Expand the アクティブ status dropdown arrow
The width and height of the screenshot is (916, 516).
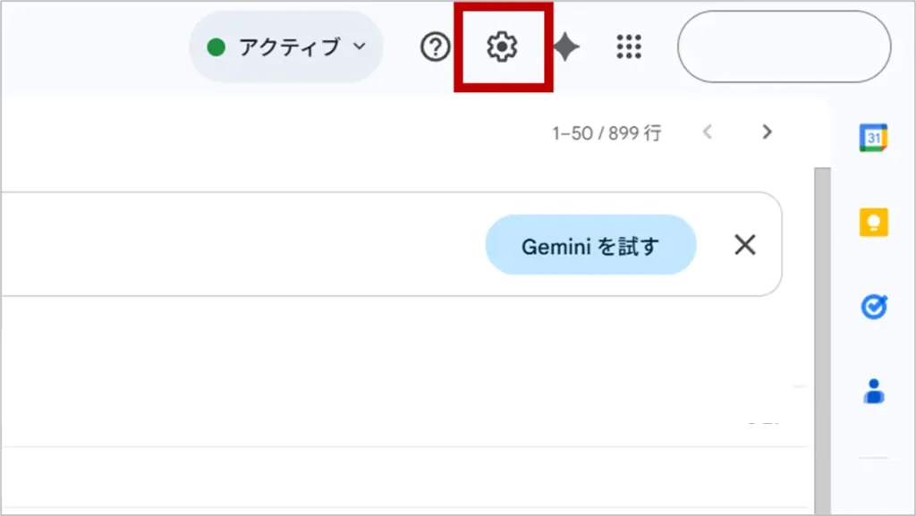click(360, 47)
